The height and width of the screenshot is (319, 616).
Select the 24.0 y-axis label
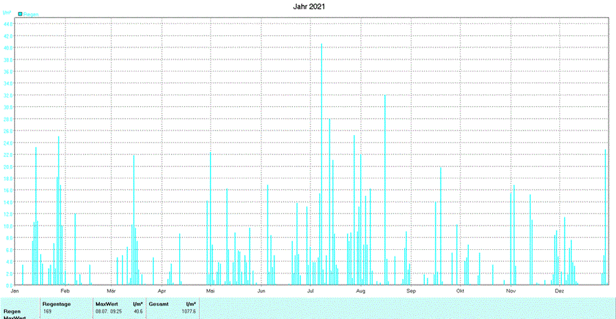coord(8,143)
